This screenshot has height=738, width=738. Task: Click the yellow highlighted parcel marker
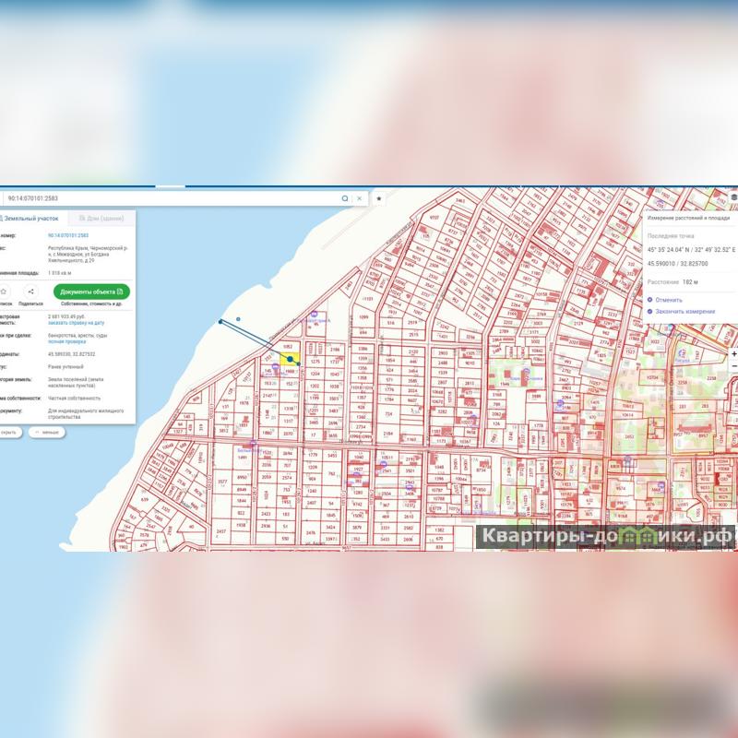tap(291, 358)
